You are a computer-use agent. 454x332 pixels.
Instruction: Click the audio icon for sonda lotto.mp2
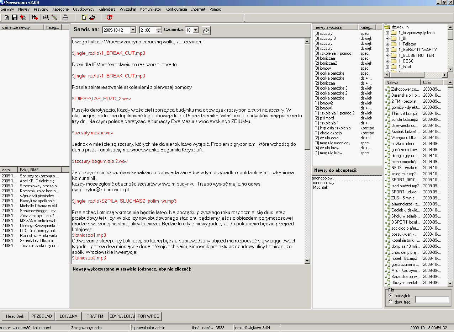[x=388, y=119]
